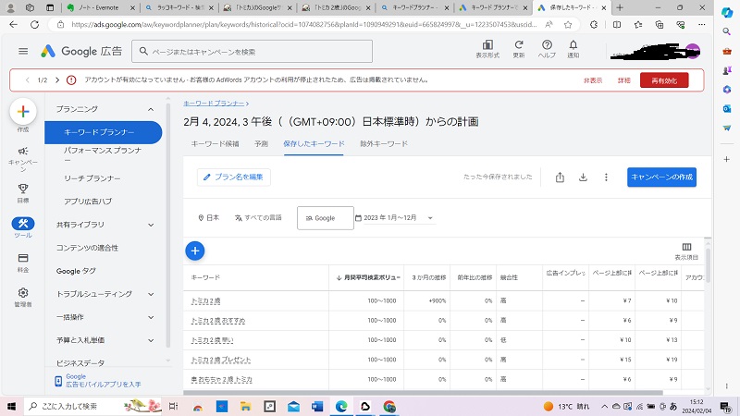Select キーワード プランナー menu item
740x416 pixels.
[104, 132]
